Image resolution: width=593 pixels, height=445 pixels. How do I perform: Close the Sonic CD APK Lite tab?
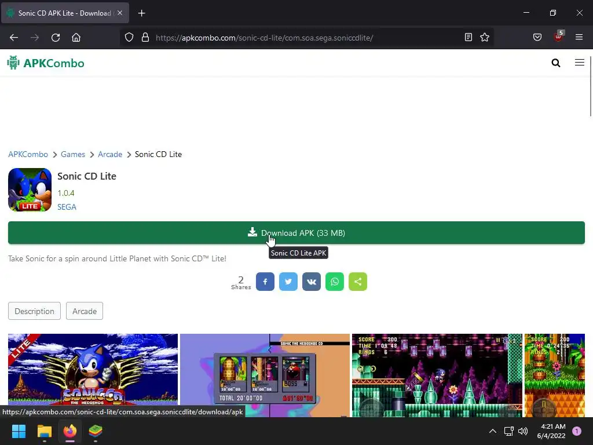pos(120,13)
